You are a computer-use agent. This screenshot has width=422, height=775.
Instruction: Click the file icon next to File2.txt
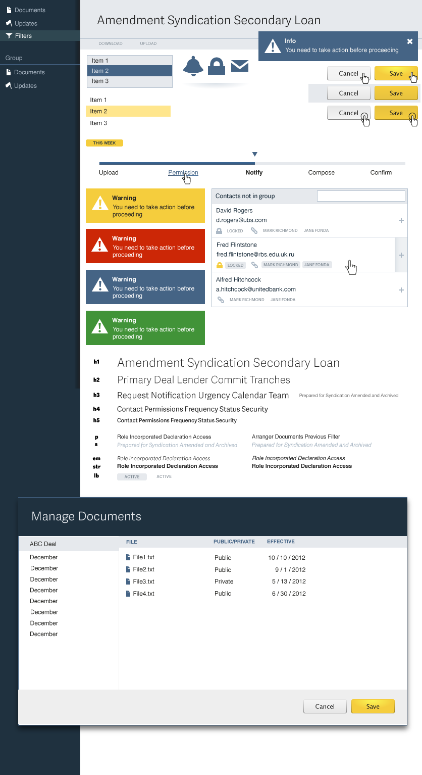[x=128, y=569]
